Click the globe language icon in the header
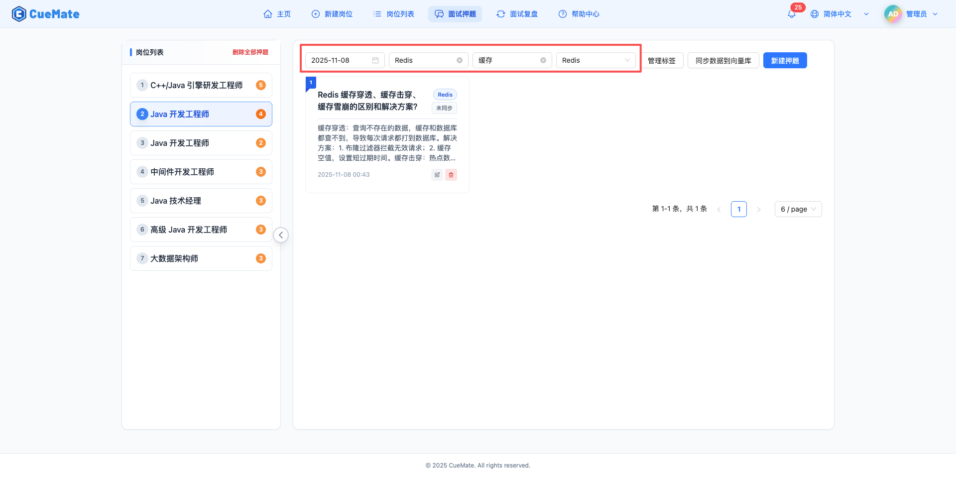 pyautogui.click(x=815, y=14)
